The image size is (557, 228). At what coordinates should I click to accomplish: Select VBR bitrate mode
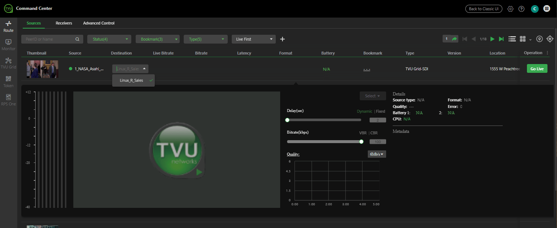tap(363, 133)
